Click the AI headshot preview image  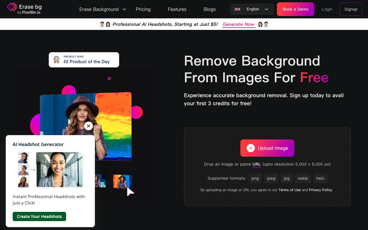click(59, 170)
